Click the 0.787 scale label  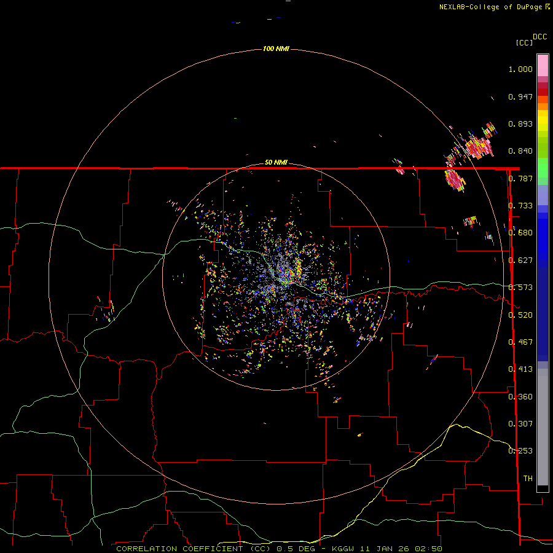pyautogui.click(x=520, y=178)
